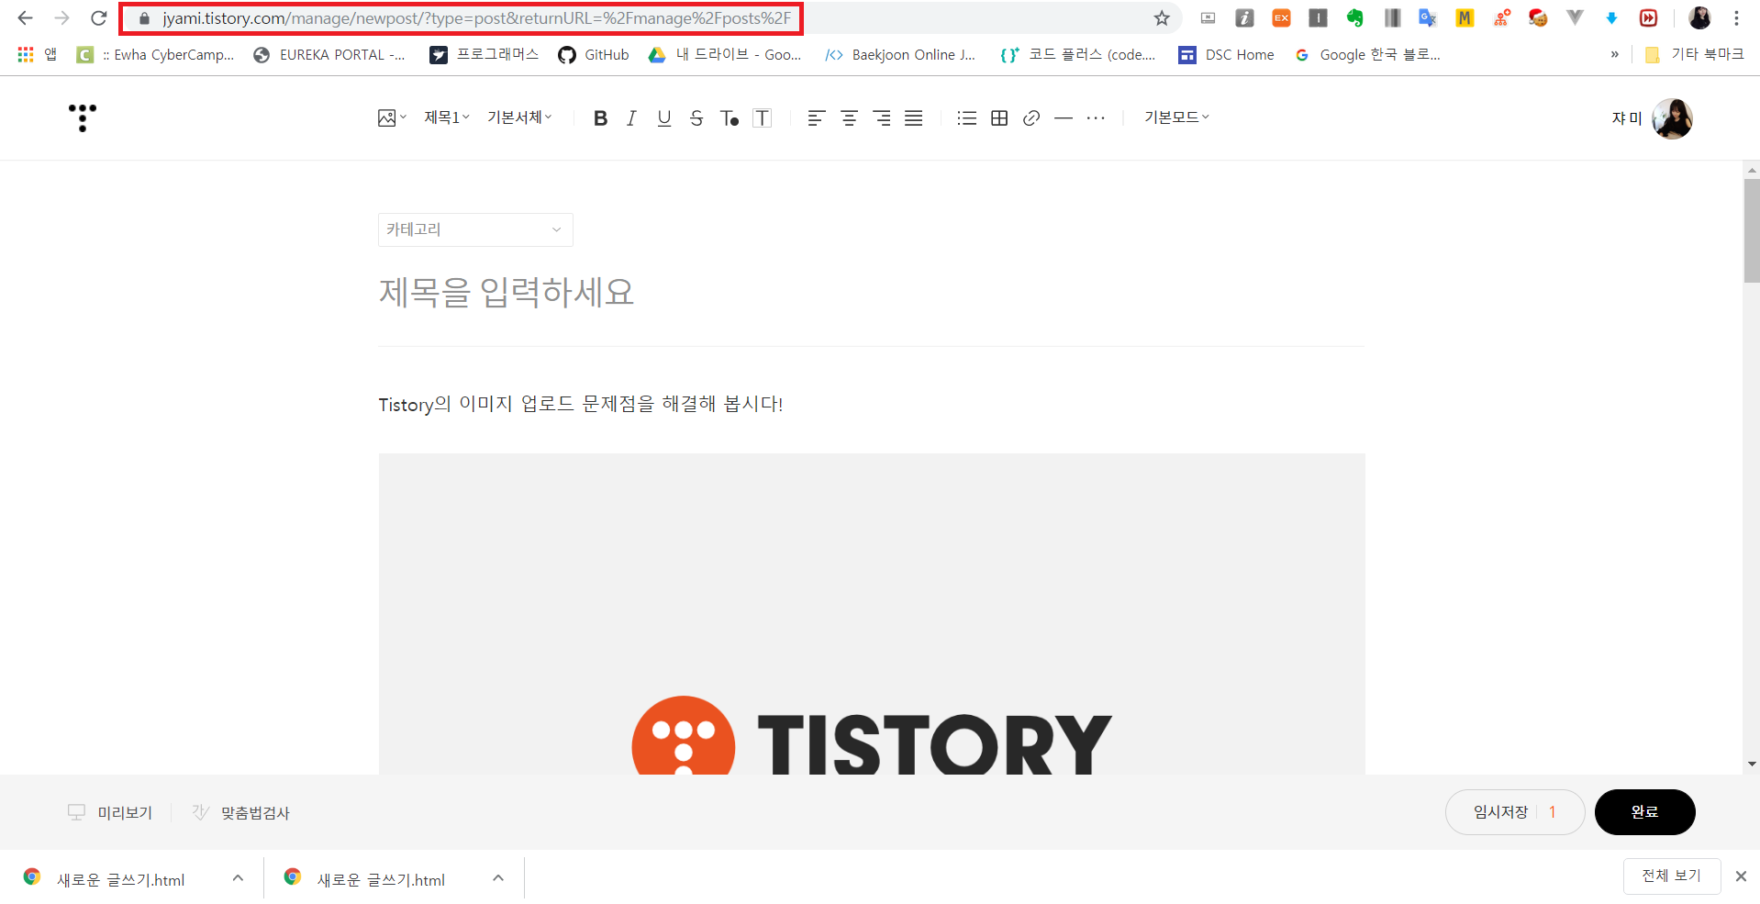The width and height of the screenshot is (1760, 904).
Task: Click the 완료 publish button
Action: pyautogui.click(x=1644, y=812)
